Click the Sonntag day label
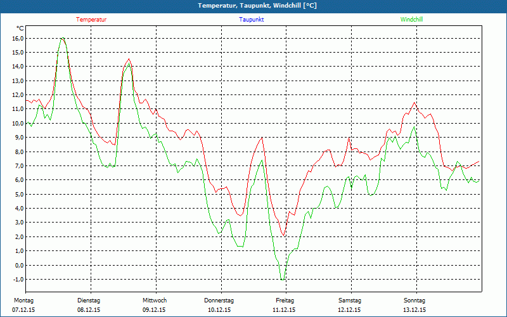Screen dimensions: 507x317 (x=414, y=301)
